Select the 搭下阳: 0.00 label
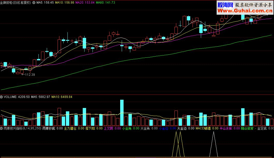Screen dimensions: 274x158 (x=94, y=128)
